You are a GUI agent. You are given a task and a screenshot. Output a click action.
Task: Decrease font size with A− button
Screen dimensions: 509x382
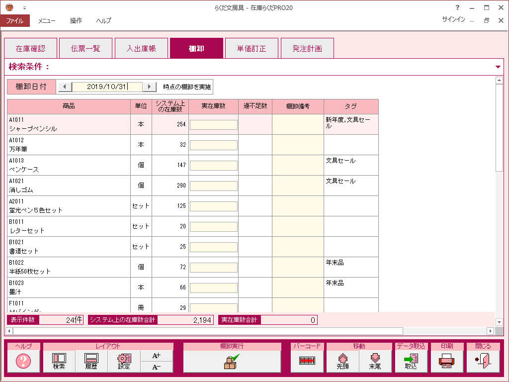click(157, 367)
